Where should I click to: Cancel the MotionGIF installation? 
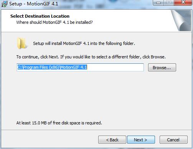173,140
